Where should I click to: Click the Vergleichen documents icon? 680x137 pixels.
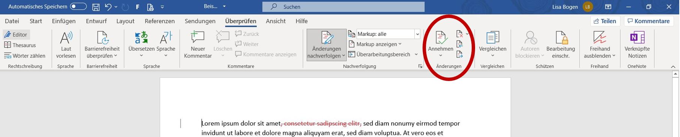[492, 38]
